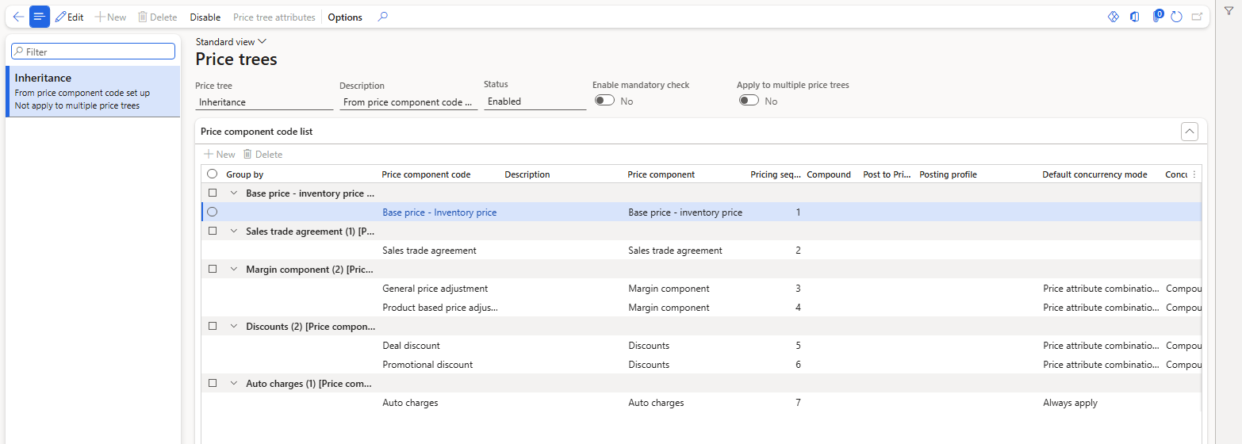Viewport: 1242px width, 444px height.
Task: Collapse the Discounts group chevron
Action: pyautogui.click(x=234, y=326)
